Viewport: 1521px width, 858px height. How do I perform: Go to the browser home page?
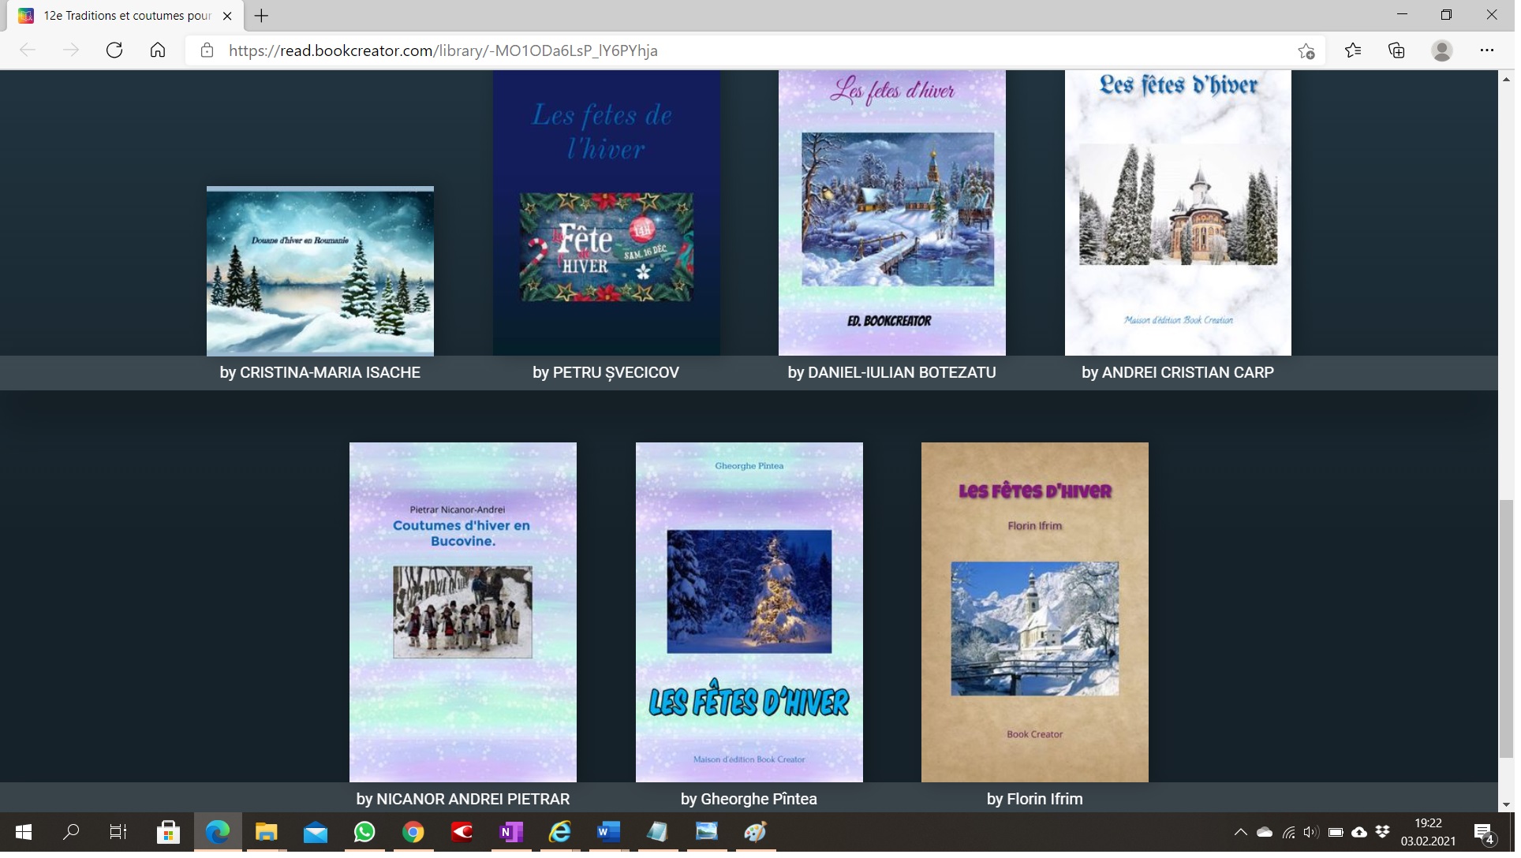[x=158, y=50]
